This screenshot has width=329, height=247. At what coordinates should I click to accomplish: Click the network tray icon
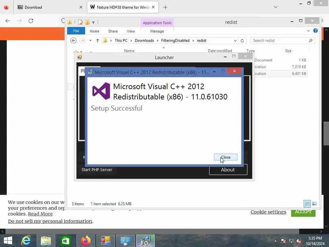291,241
